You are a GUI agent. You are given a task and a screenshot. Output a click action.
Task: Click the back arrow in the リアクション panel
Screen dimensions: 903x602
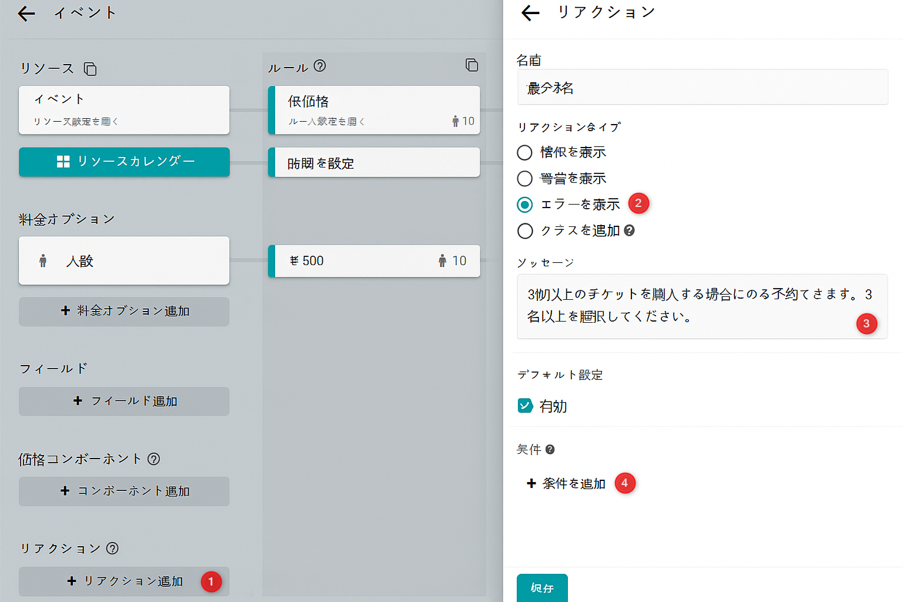click(x=530, y=13)
